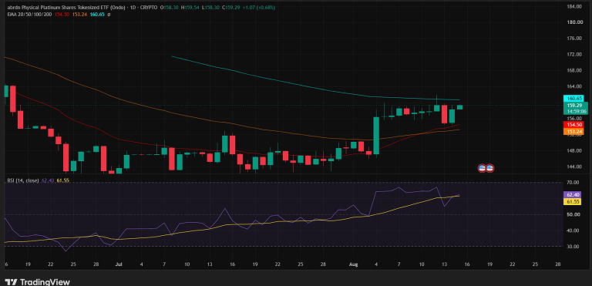Click red 154.50 value in EMA legend
The width and height of the screenshot is (592, 286).
62,15
